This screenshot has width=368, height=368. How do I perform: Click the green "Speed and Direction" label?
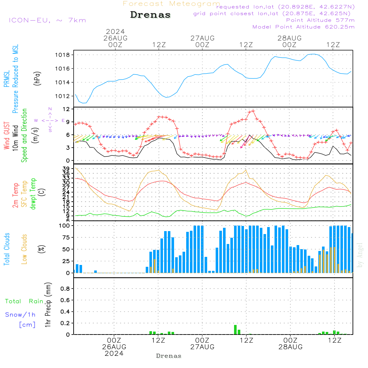pos(24,135)
